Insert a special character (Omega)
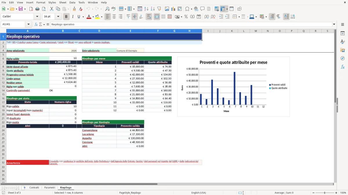Viewport: 348px width, 195px height. coord(187,9)
